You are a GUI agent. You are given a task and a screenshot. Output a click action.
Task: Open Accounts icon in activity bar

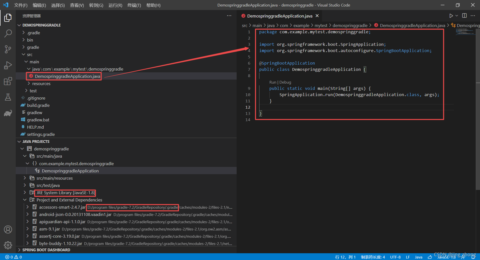pyautogui.click(x=8, y=229)
